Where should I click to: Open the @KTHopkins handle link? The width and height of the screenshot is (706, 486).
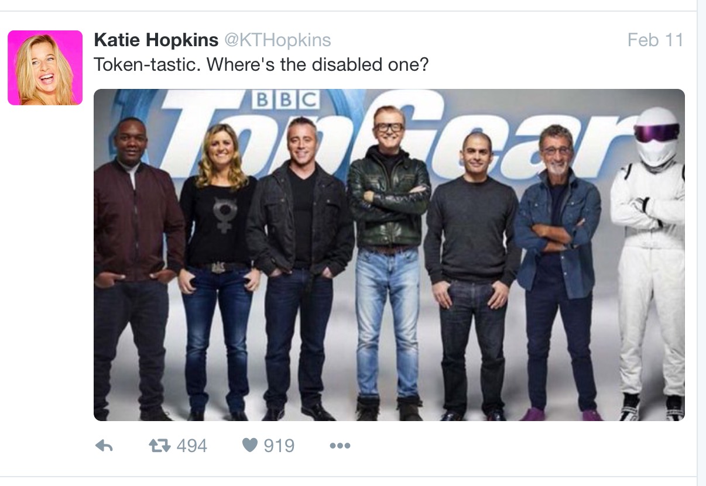click(278, 40)
